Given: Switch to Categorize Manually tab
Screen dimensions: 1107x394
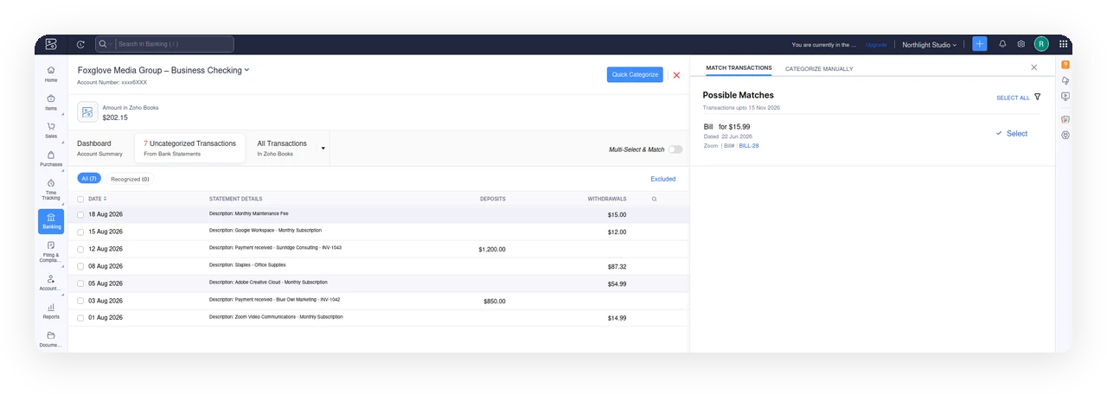Looking at the screenshot, I should [x=819, y=68].
